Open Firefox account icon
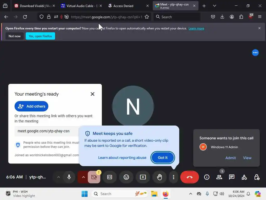Screen dimensions: 266x200 click(x=232, y=17)
